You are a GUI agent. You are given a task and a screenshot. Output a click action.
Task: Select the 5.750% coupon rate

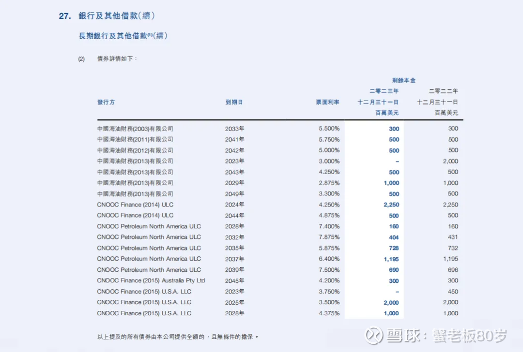click(x=329, y=139)
